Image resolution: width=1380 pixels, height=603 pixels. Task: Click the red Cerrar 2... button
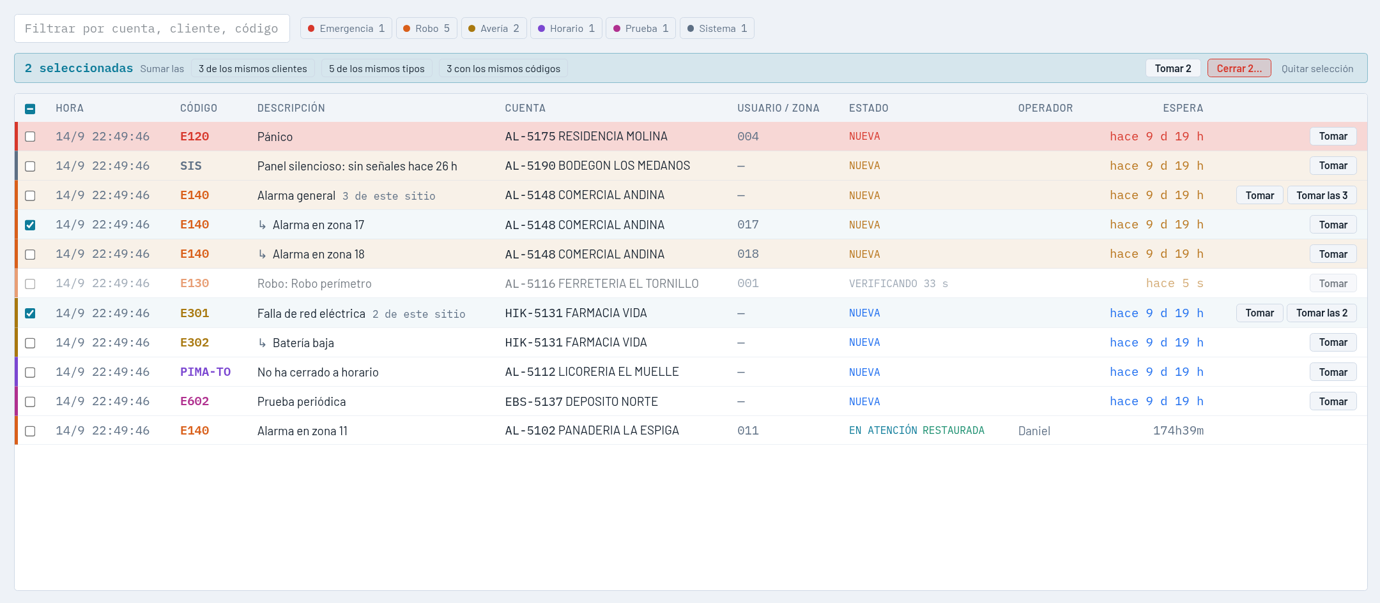1239,68
